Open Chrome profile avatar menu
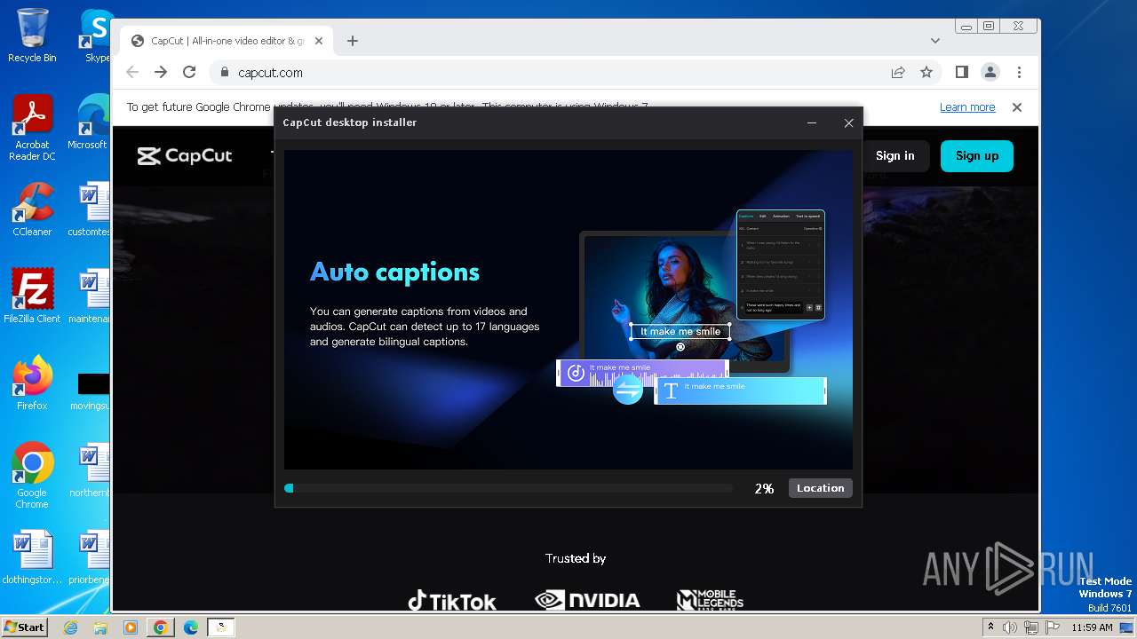The height and width of the screenshot is (639, 1137). [990, 73]
